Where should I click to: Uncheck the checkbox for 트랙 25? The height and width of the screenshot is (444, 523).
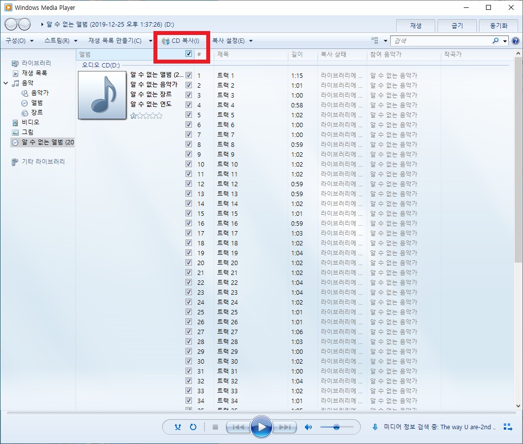pyautogui.click(x=189, y=312)
